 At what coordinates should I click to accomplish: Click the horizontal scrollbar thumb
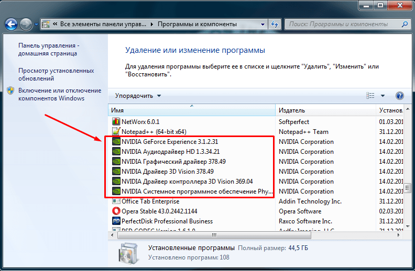(x=214, y=235)
